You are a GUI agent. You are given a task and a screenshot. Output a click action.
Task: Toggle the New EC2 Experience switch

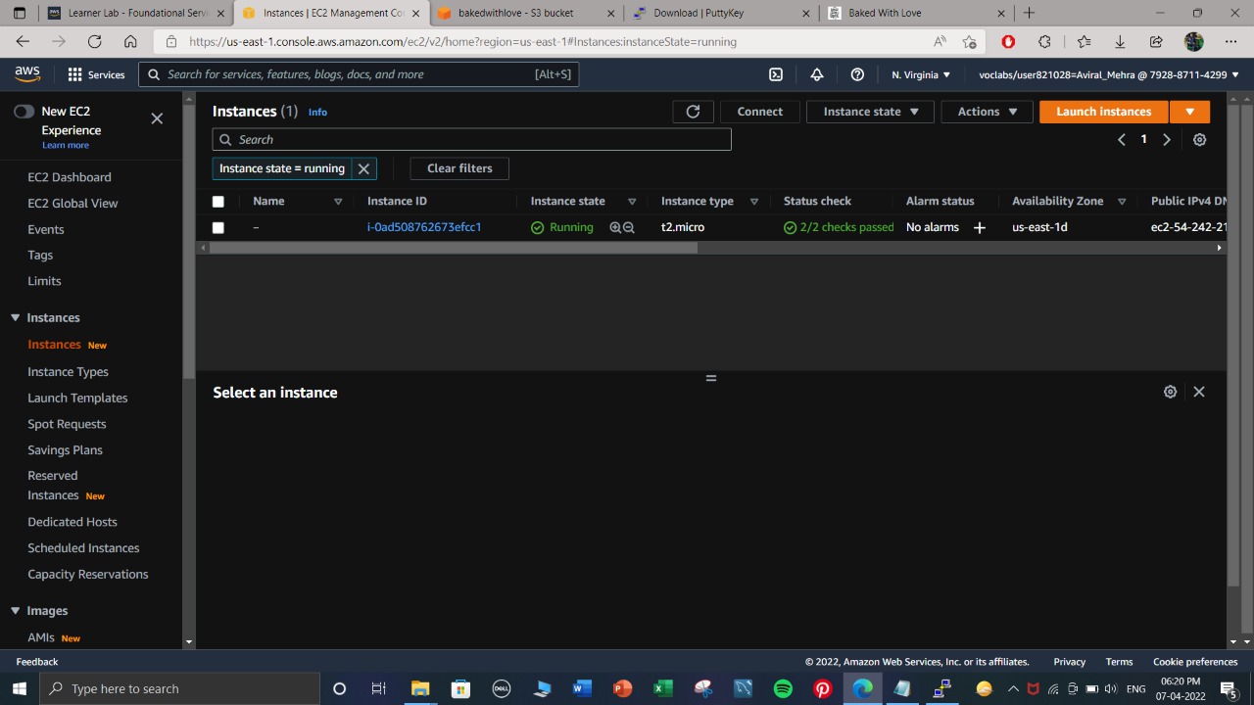(x=24, y=112)
